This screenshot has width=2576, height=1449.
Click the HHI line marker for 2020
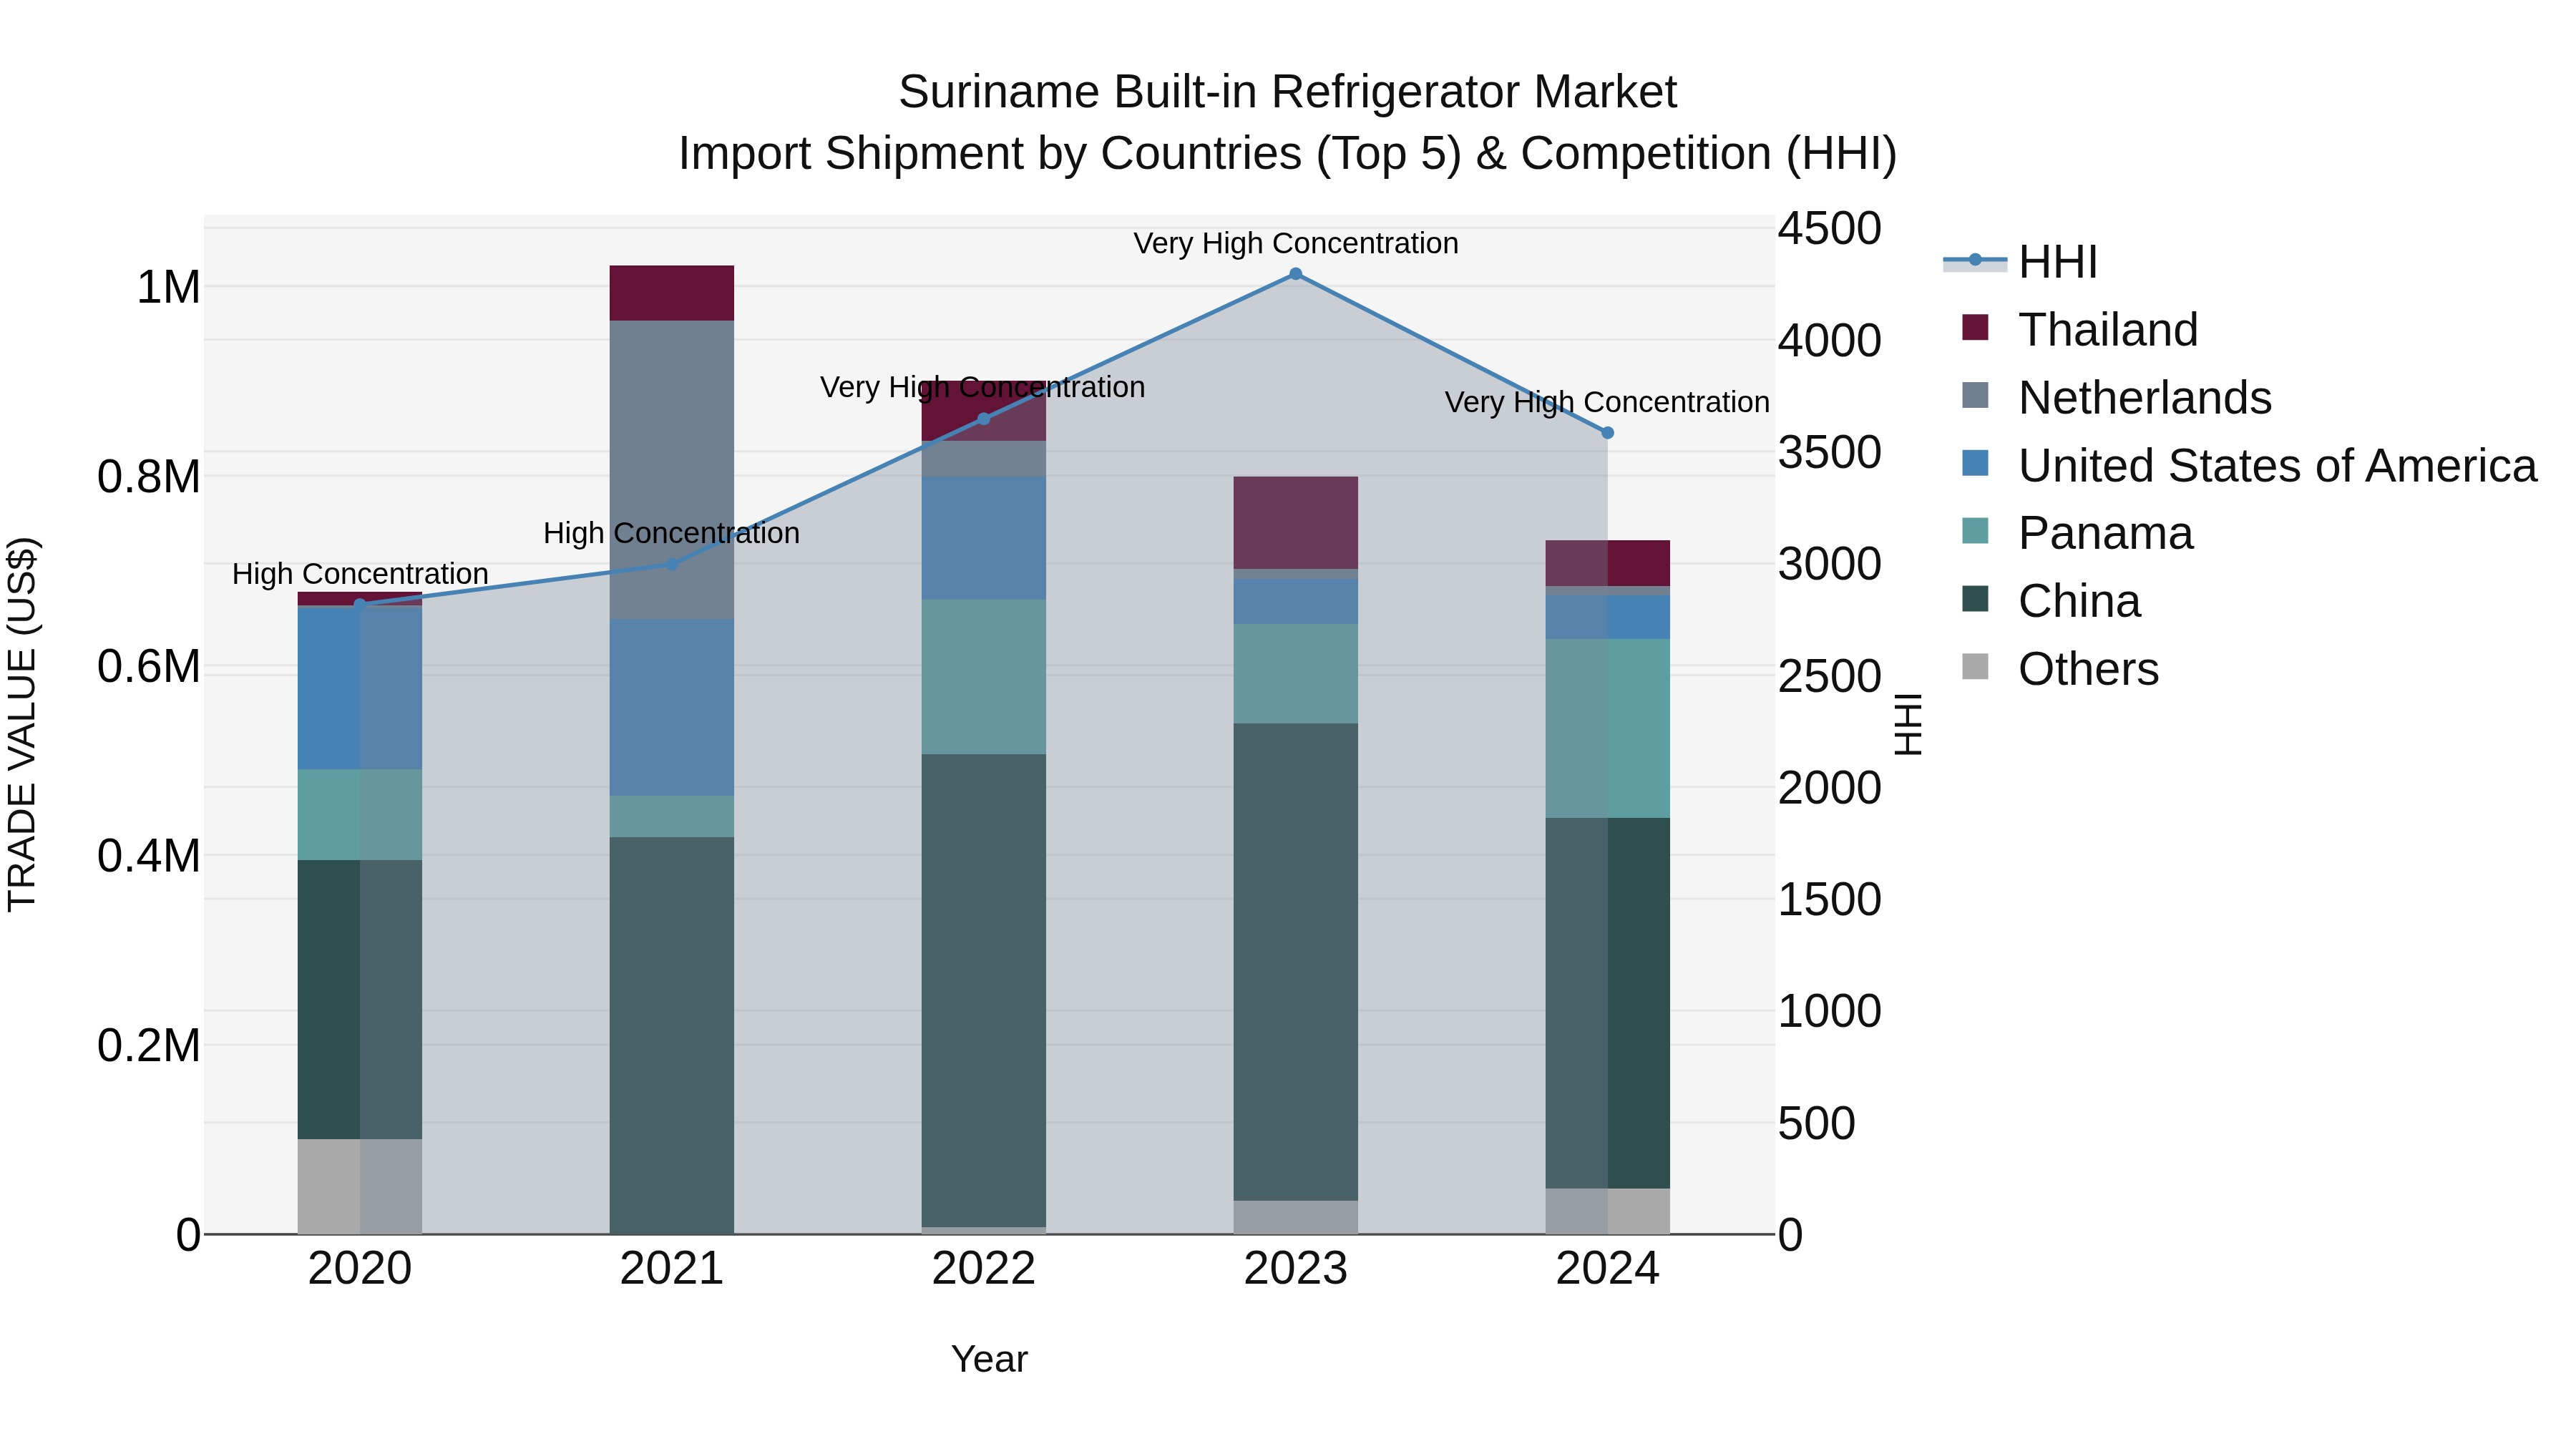point(360,604)
